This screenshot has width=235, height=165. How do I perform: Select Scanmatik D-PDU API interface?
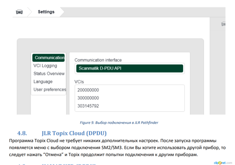point(130,68)
